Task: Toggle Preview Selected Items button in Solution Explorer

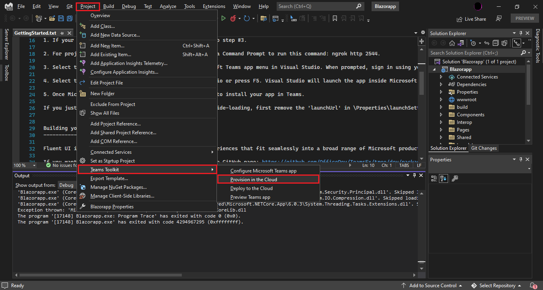Action: click(517, 43)
